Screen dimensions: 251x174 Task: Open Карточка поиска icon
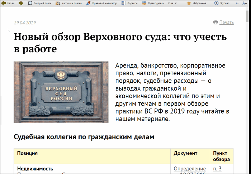(x=58, y=3)
